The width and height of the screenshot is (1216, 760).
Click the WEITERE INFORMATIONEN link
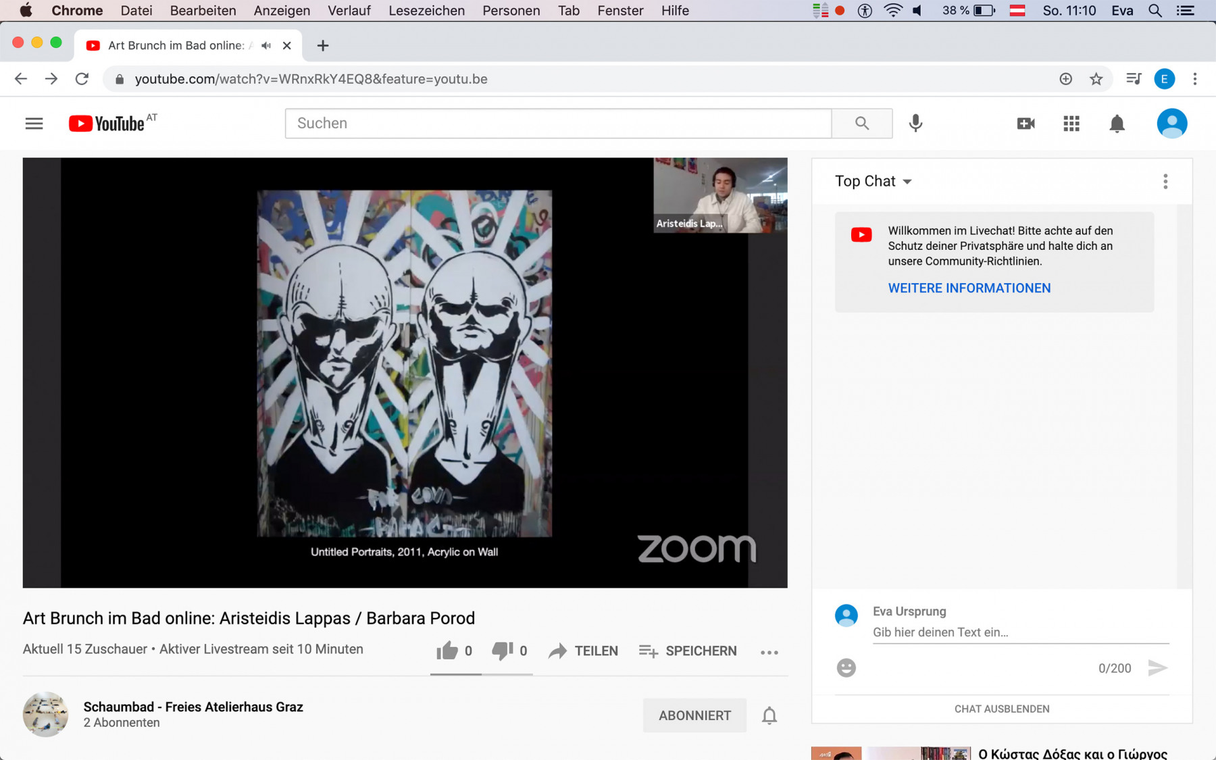[x=969, y=288]
